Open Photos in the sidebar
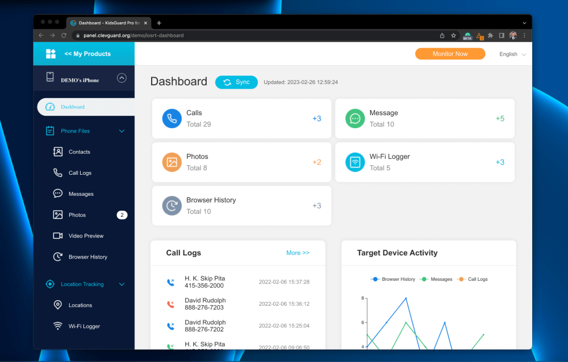The image size is (568, 362). (77, 215)
